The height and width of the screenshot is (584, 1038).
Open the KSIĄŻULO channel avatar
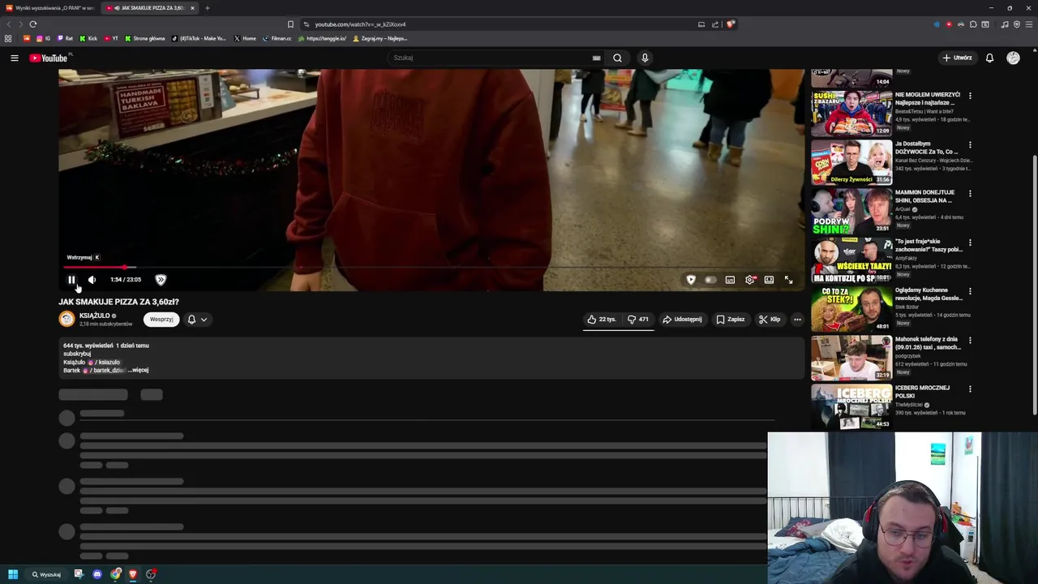tap(66, 320)
